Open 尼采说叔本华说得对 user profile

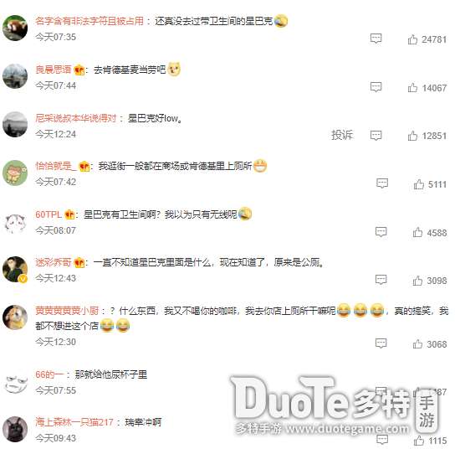tap(76, 118)
